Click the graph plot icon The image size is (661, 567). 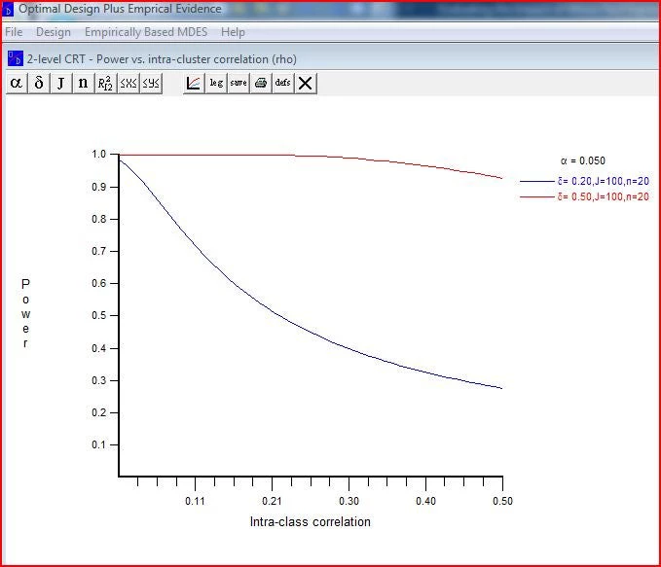tap(194, 83)
